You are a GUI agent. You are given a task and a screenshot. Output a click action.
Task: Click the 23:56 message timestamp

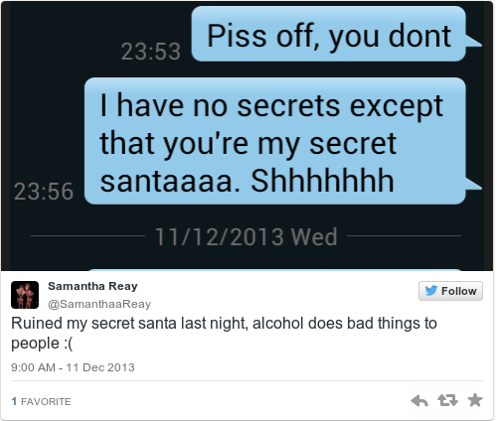pyautogui.click(x=44, y=192)
